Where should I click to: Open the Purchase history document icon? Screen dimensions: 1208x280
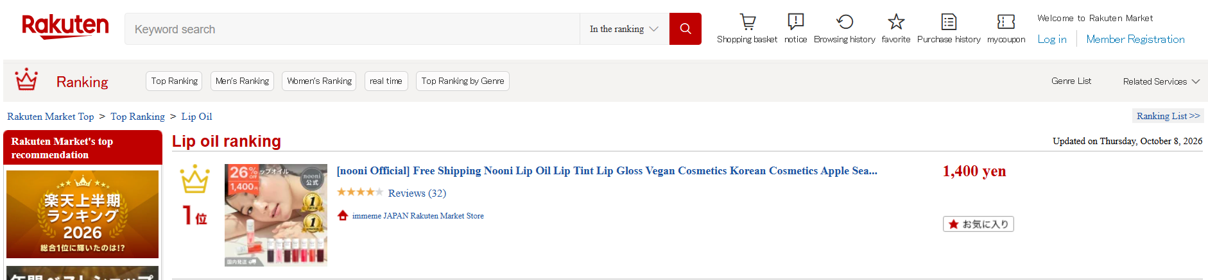click(x=949, y=22)
